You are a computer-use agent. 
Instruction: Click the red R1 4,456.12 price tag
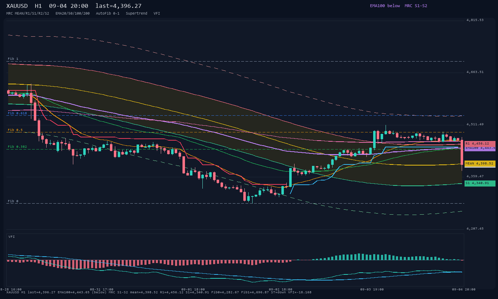pyautogui.click(x=480, y=143)
